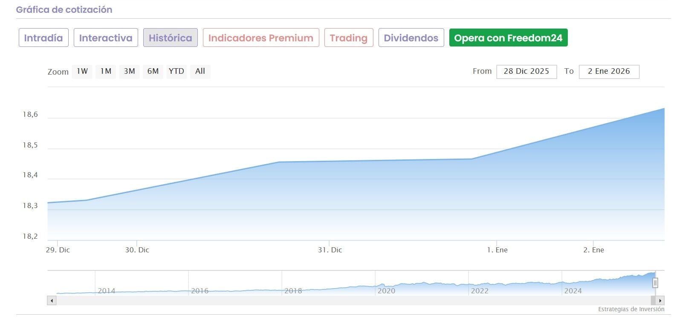The image size is (691, 327).
Task: Click the 18,4 price axis label
Action: tap(30, 175)
